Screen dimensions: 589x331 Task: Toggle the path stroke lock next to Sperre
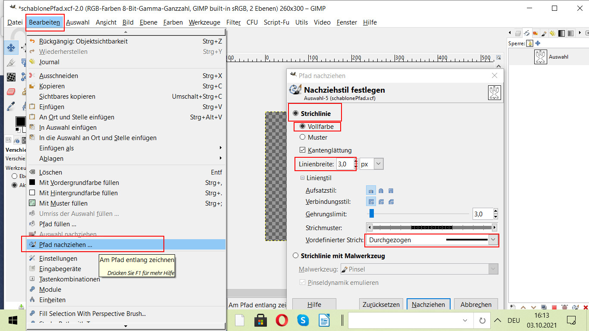(530, 43)
